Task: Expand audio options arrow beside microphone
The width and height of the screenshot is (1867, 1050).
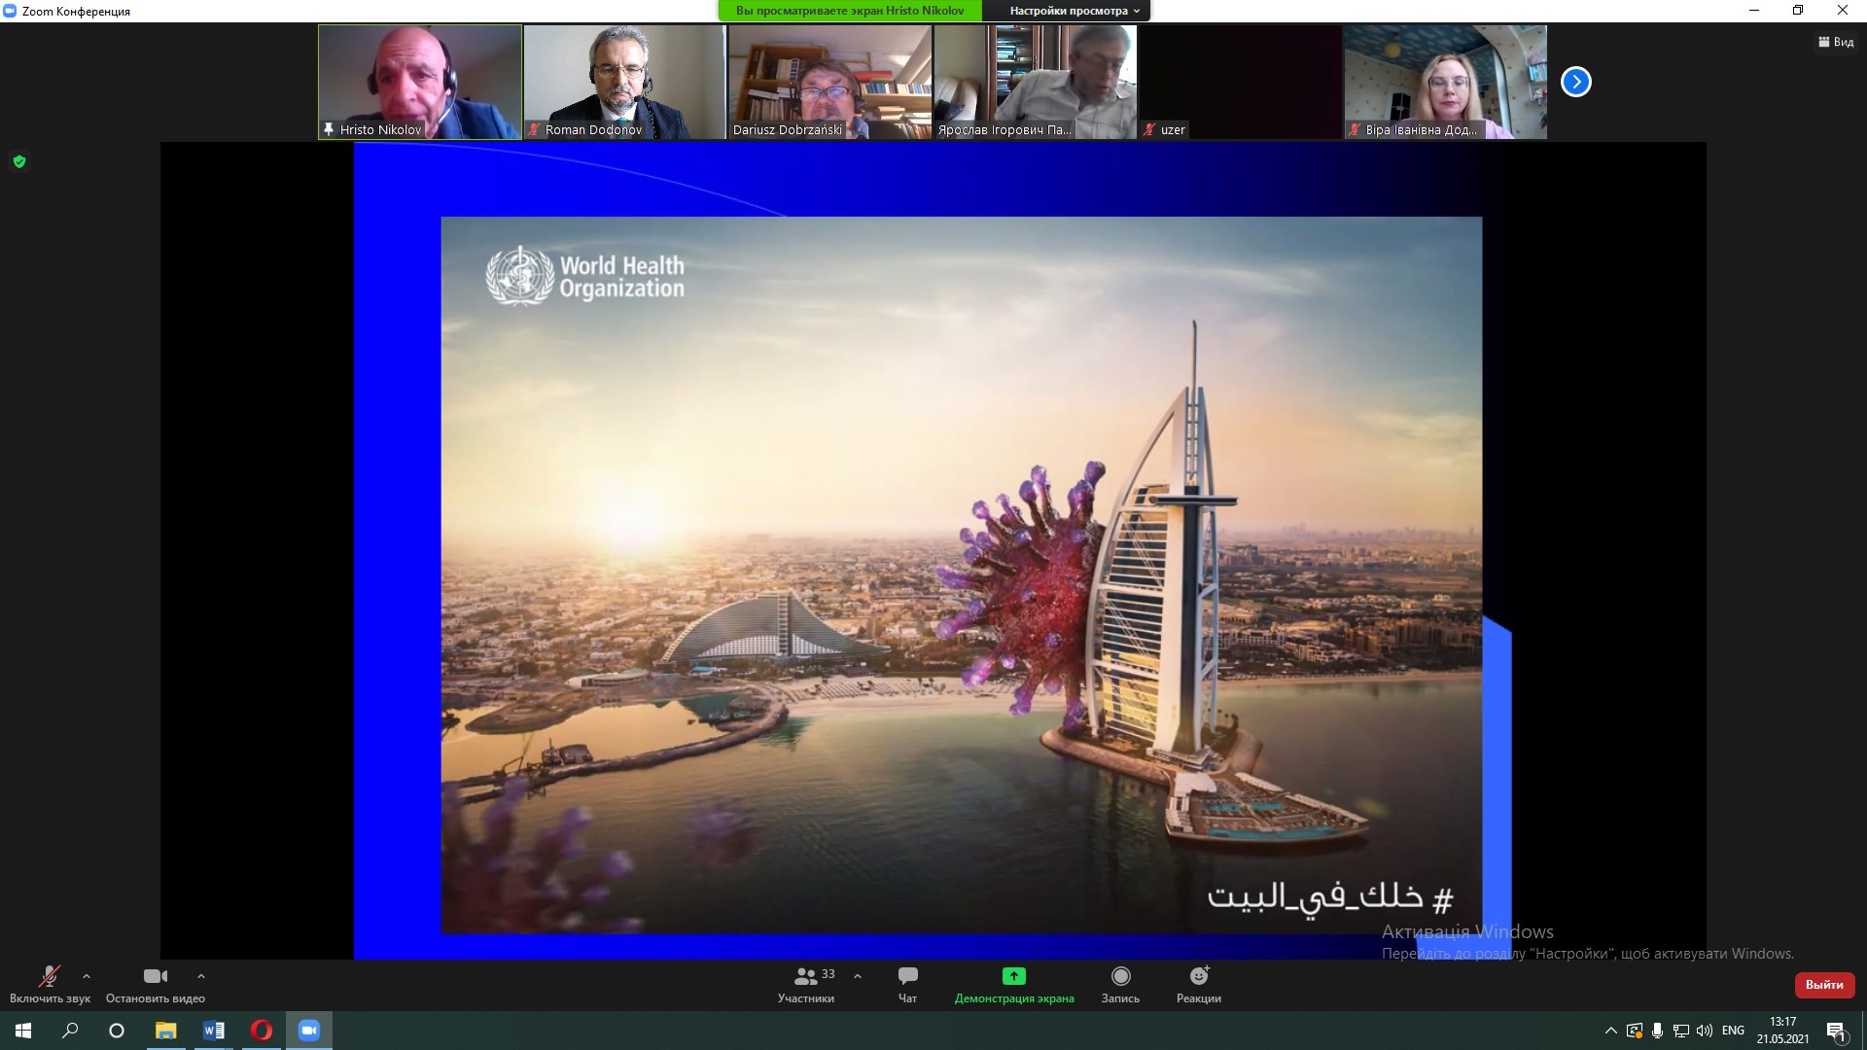Action: point(87,976)
